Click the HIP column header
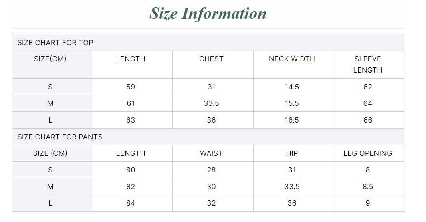426x222 pixels. tap(292, 153)
